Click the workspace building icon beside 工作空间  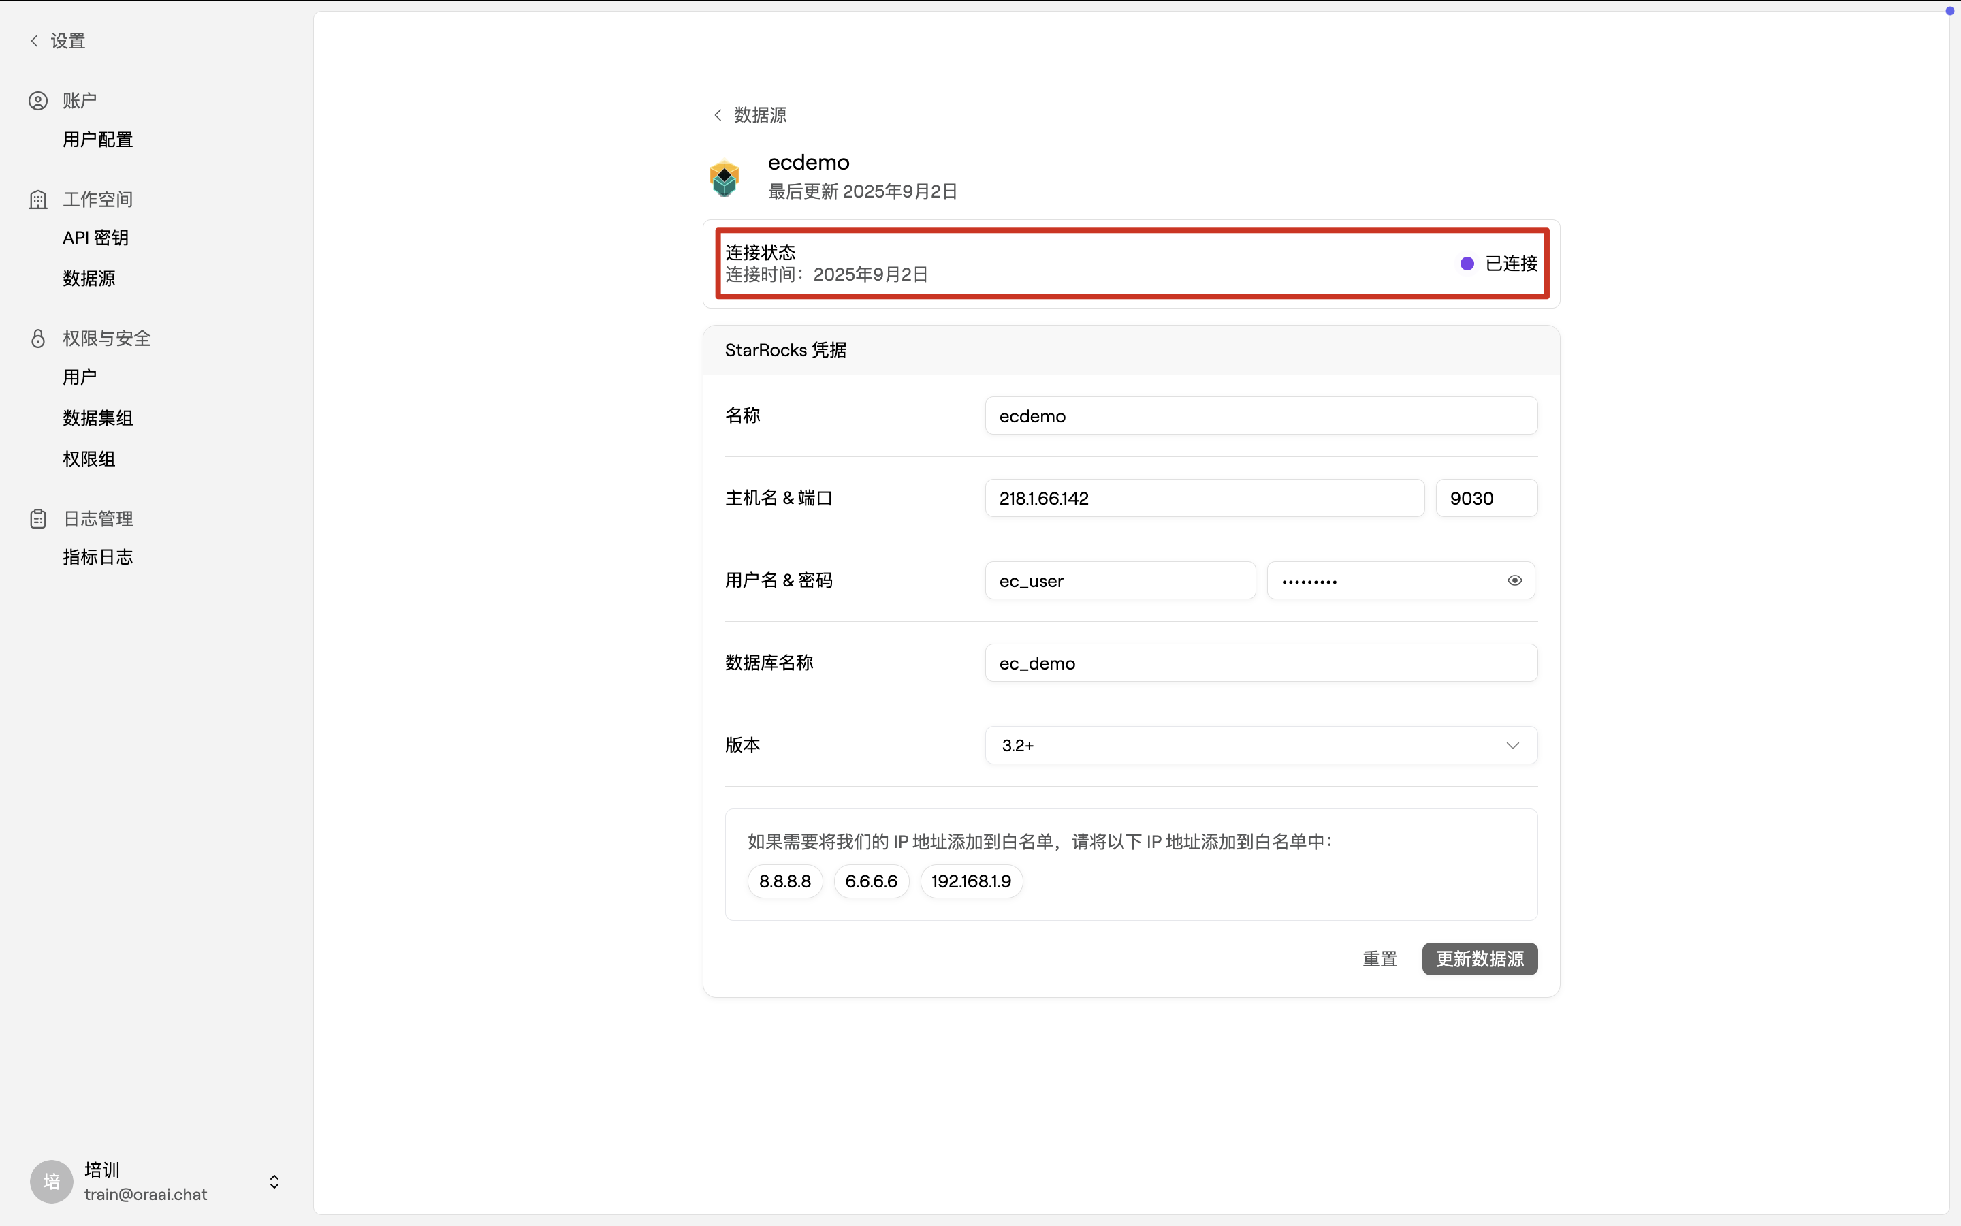[x=38, y=199]
